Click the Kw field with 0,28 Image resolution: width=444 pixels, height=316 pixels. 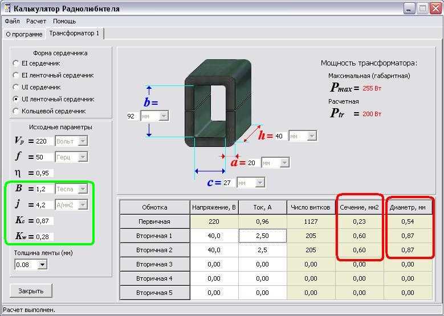pyautogui.click(x=44, y=237)
